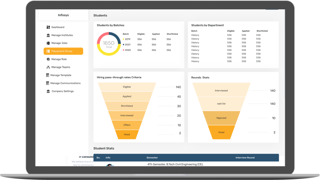Click the Dashboard icon in sidebar
Viewport: 320px width, 180px height.
pyautogui.click(x=48, y=27)
